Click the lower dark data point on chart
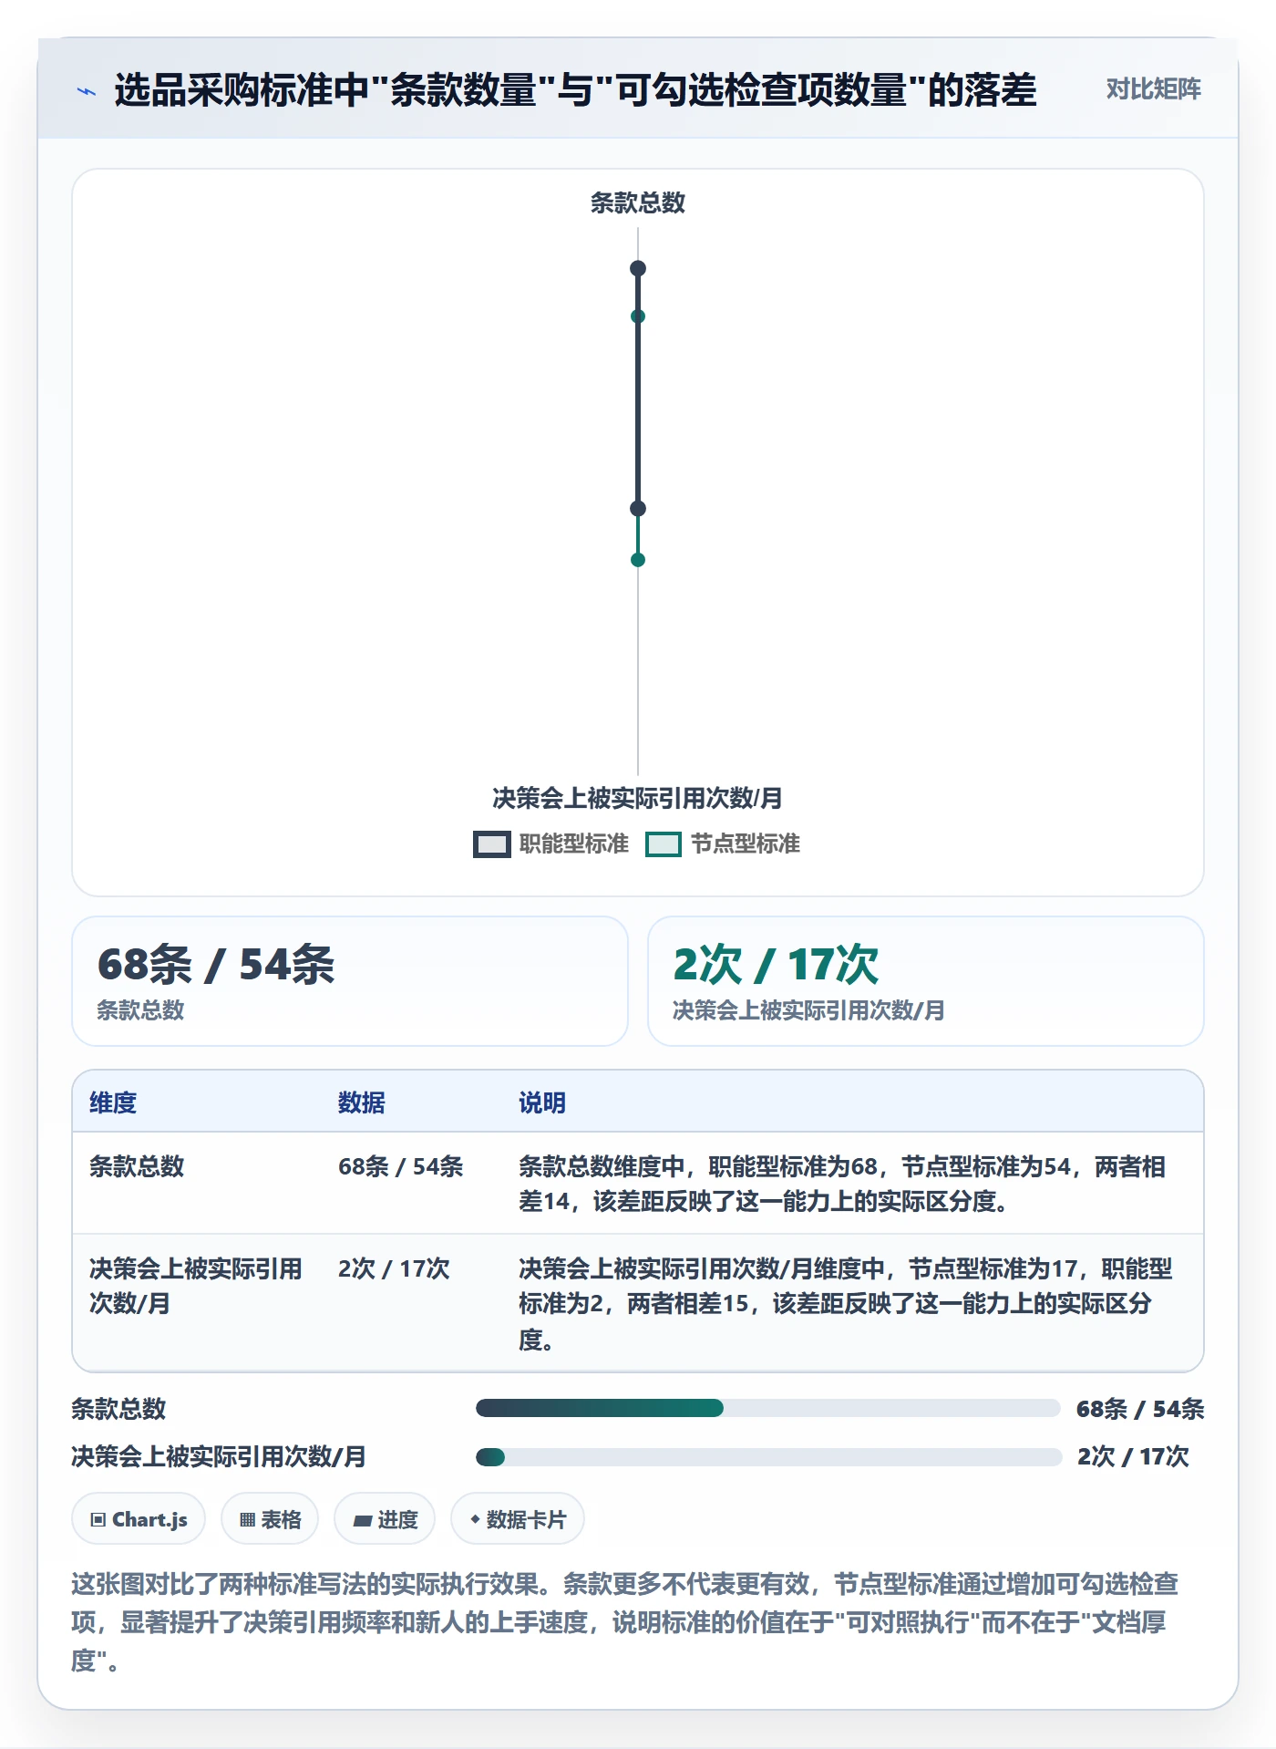1276x1749 pixels. (x=638, y=509)
